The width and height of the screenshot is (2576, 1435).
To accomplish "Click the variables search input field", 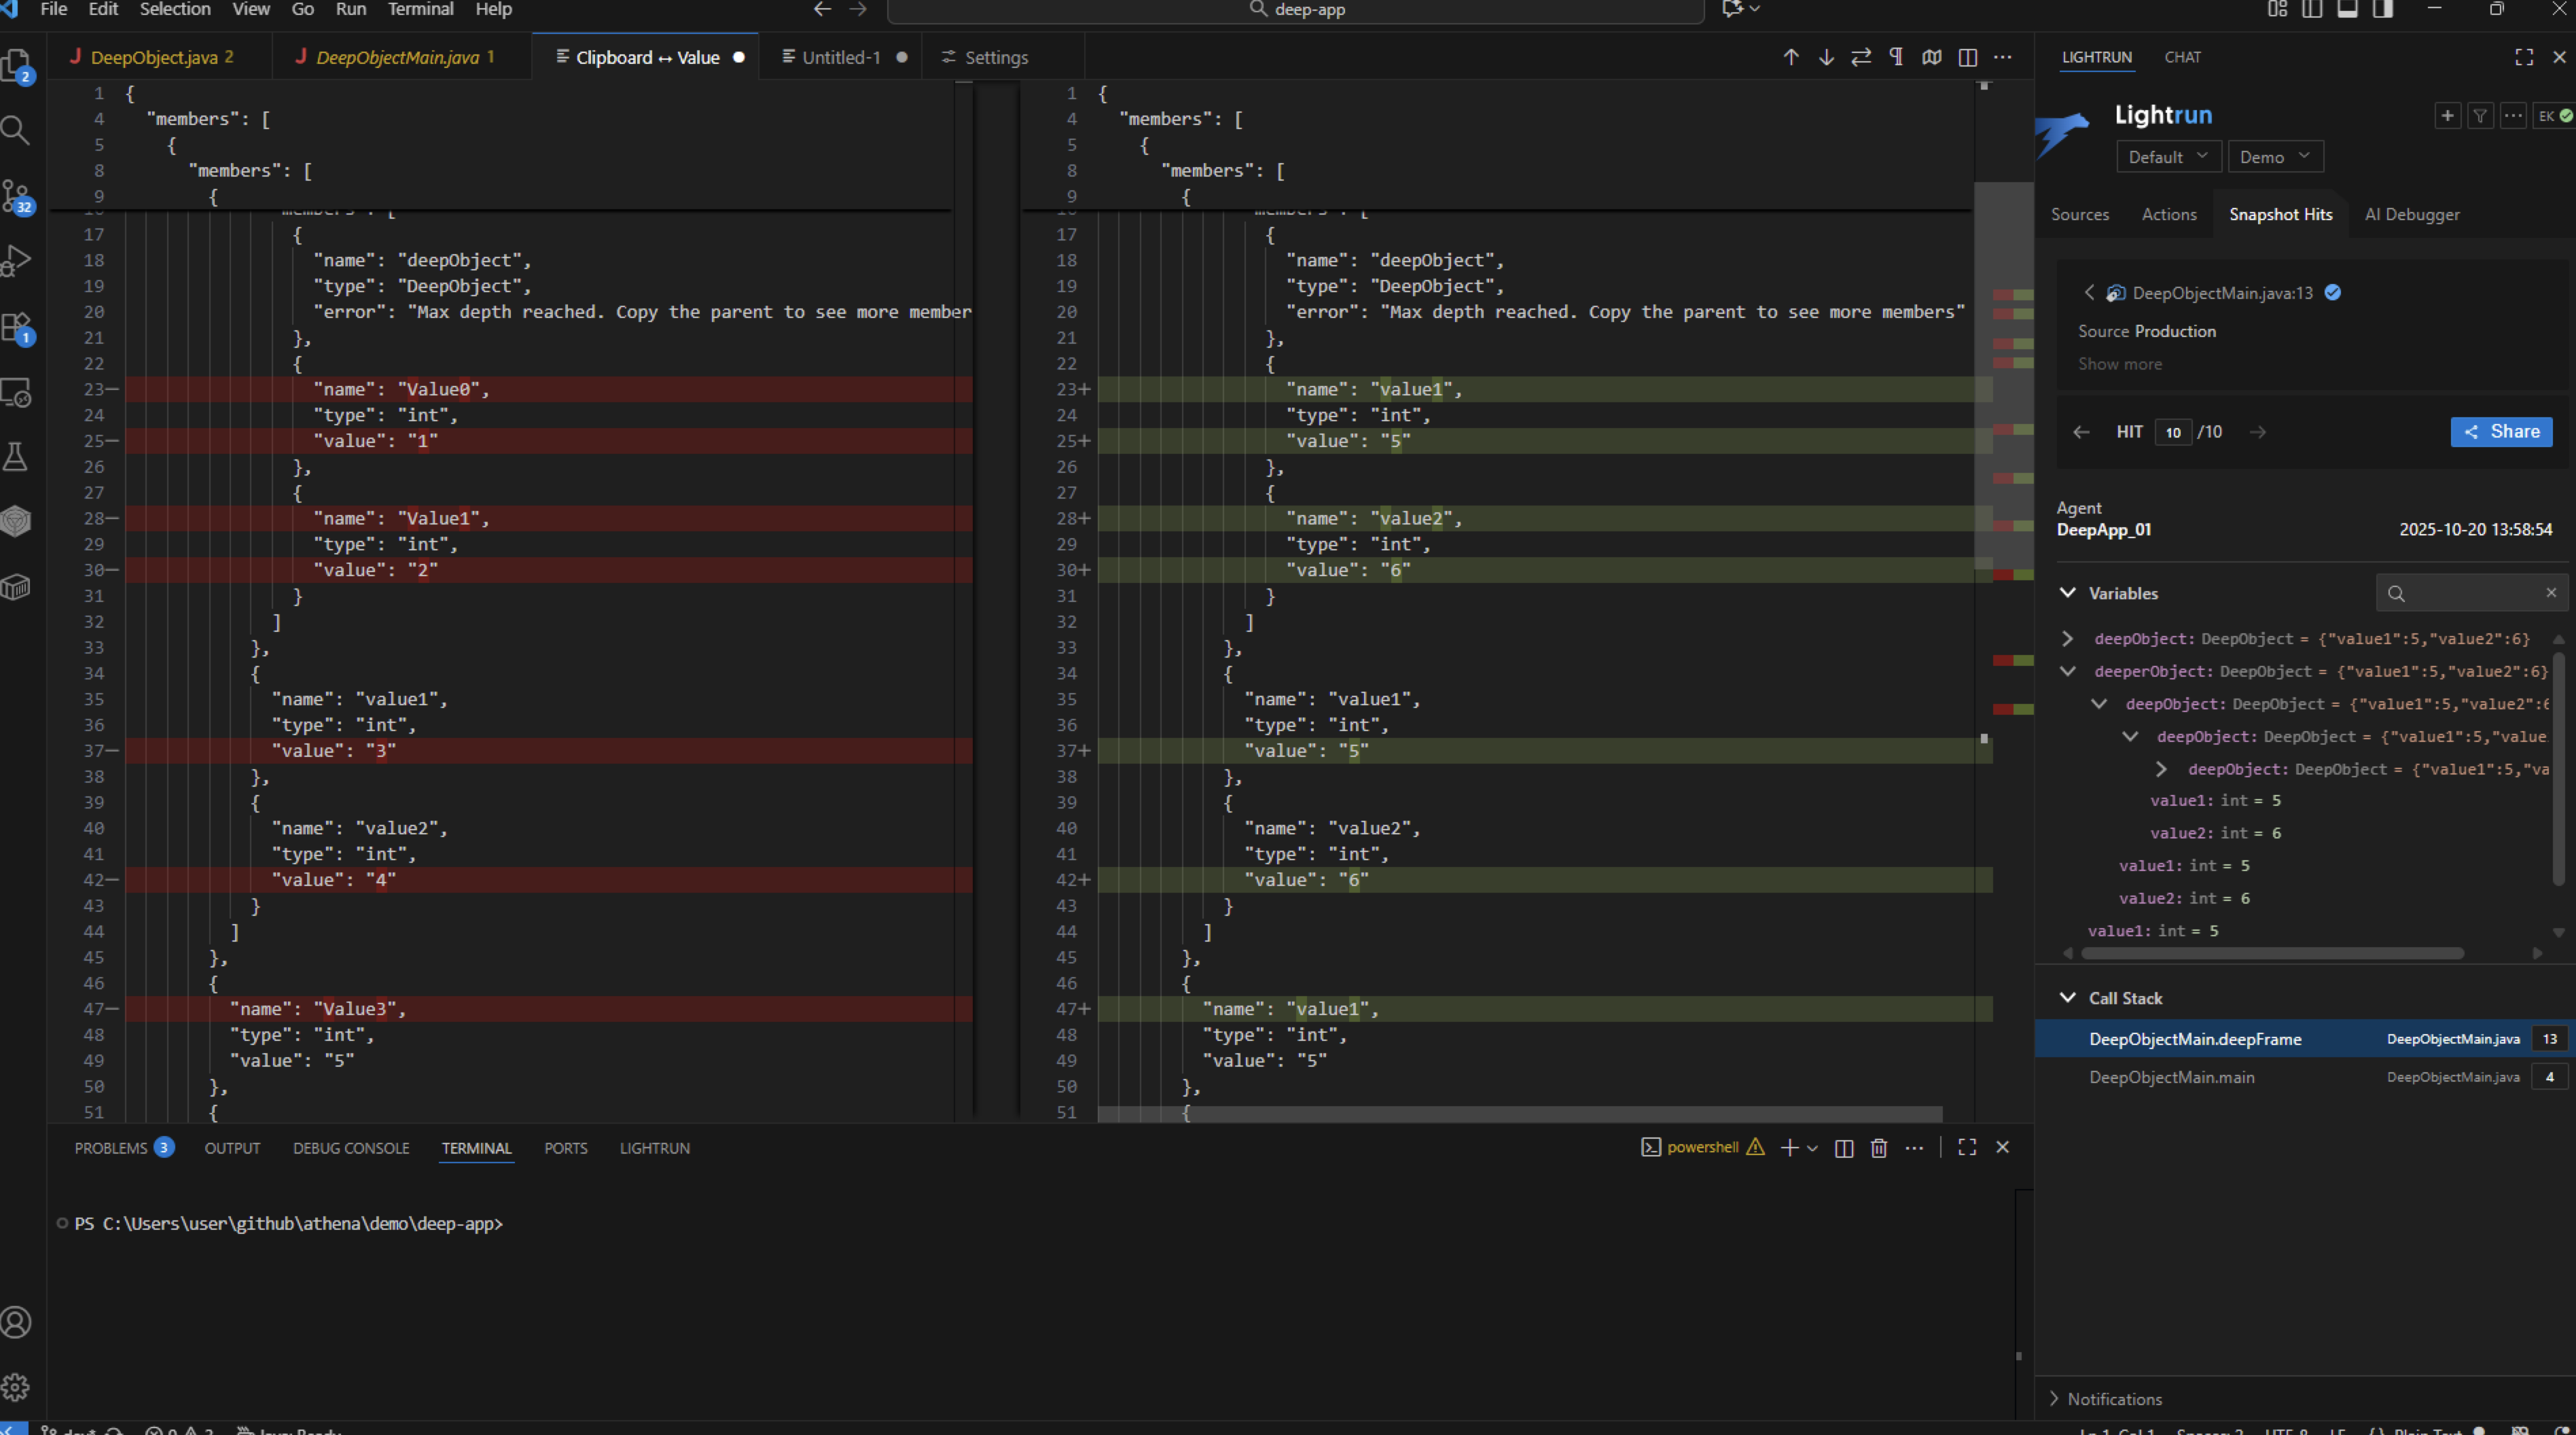I will [x=2470, y=593].
